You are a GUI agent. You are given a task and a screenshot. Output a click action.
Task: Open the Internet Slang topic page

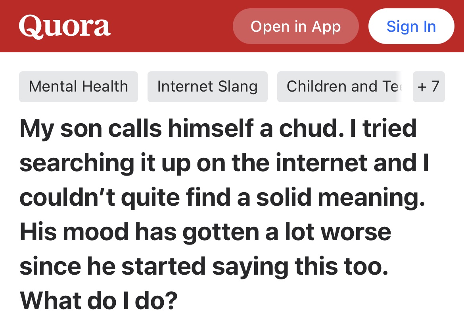tap(207, 86)
